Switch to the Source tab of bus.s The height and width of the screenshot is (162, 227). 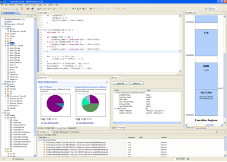(114, 128)
